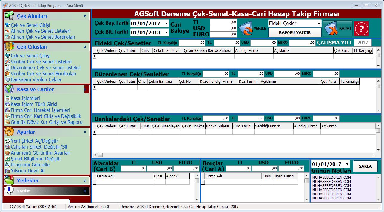Click the Verildiği Banka column header
The width and height of the screenshot is (384, 212).
pyautogui.click(x=274, y=126)
